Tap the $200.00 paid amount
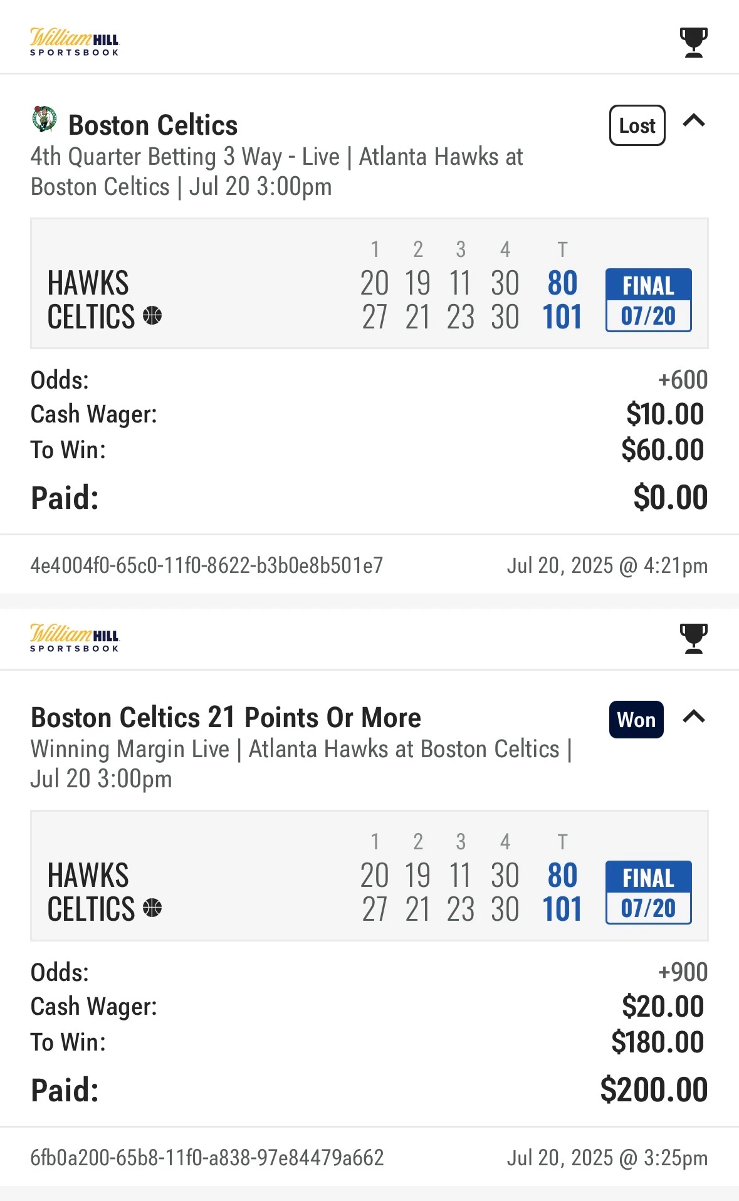The image size is (739, 1201). [x=654, y=1090]
